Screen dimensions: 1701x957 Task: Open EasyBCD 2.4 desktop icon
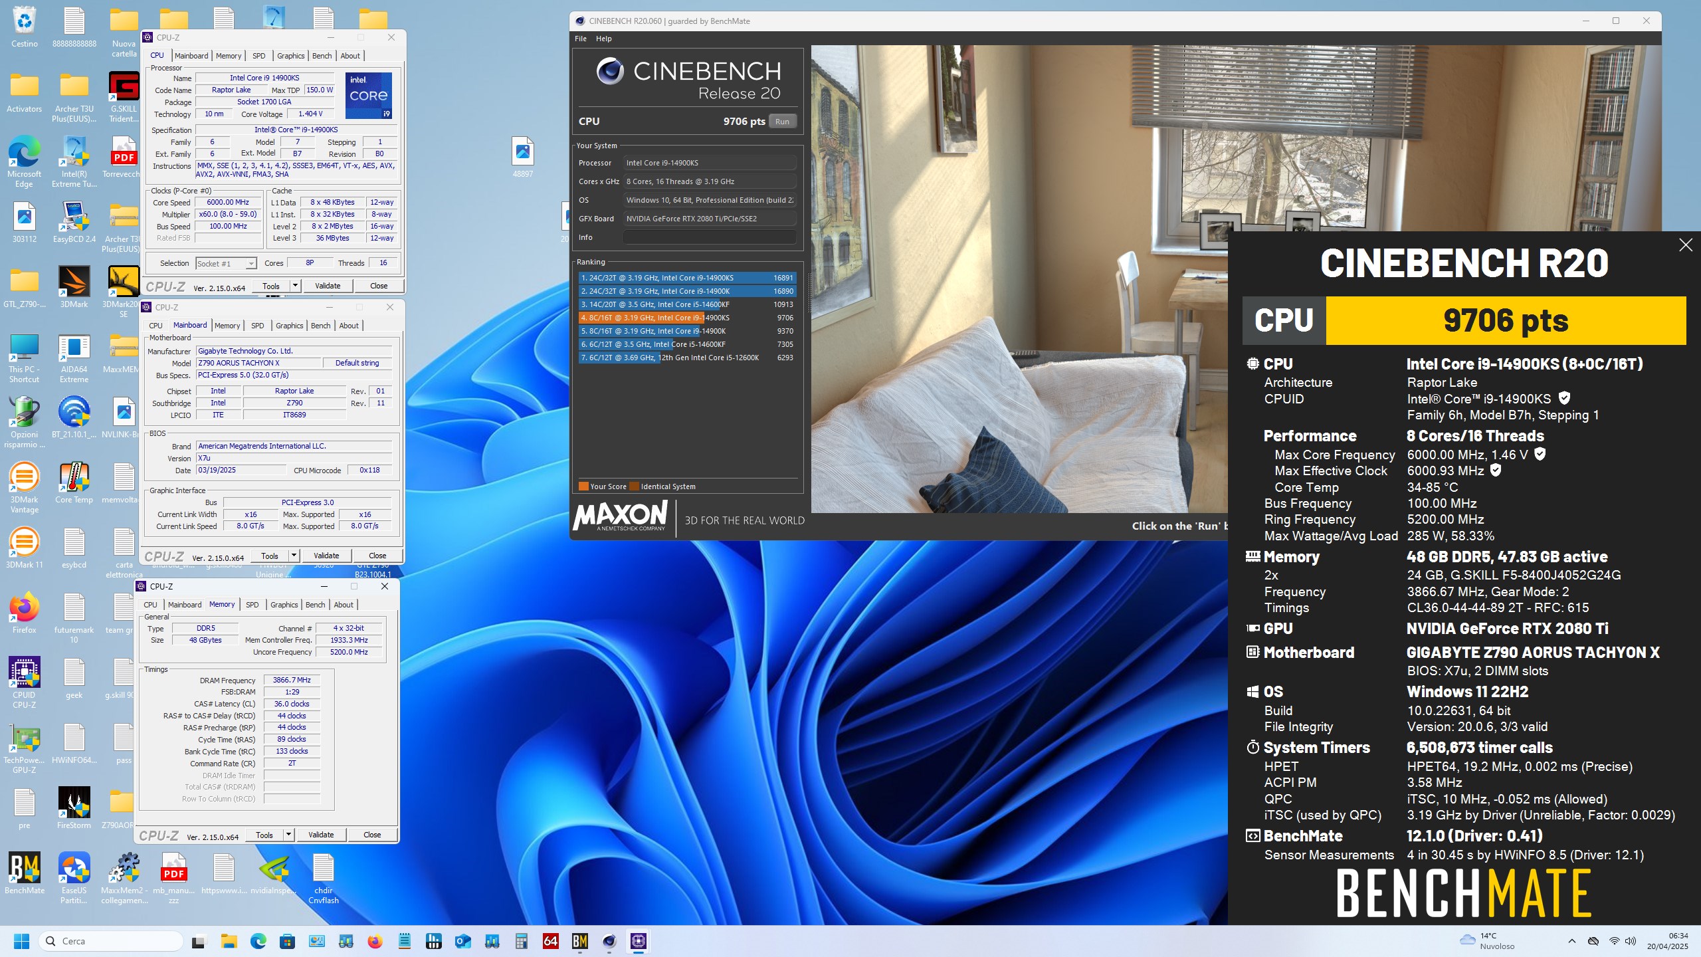click(x=74, y=222)
